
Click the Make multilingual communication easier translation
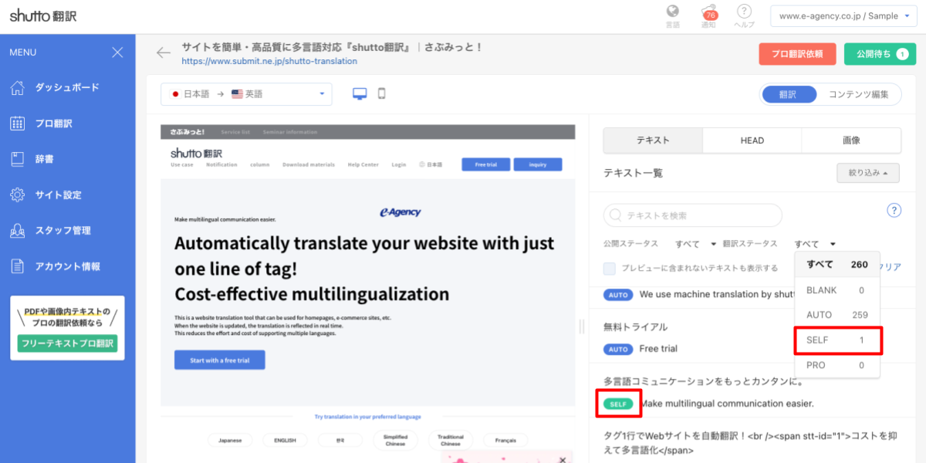726,404
